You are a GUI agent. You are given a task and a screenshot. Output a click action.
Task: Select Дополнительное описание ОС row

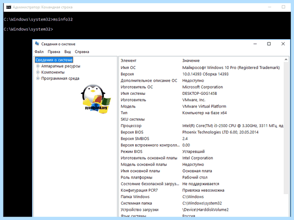(201, 81)
